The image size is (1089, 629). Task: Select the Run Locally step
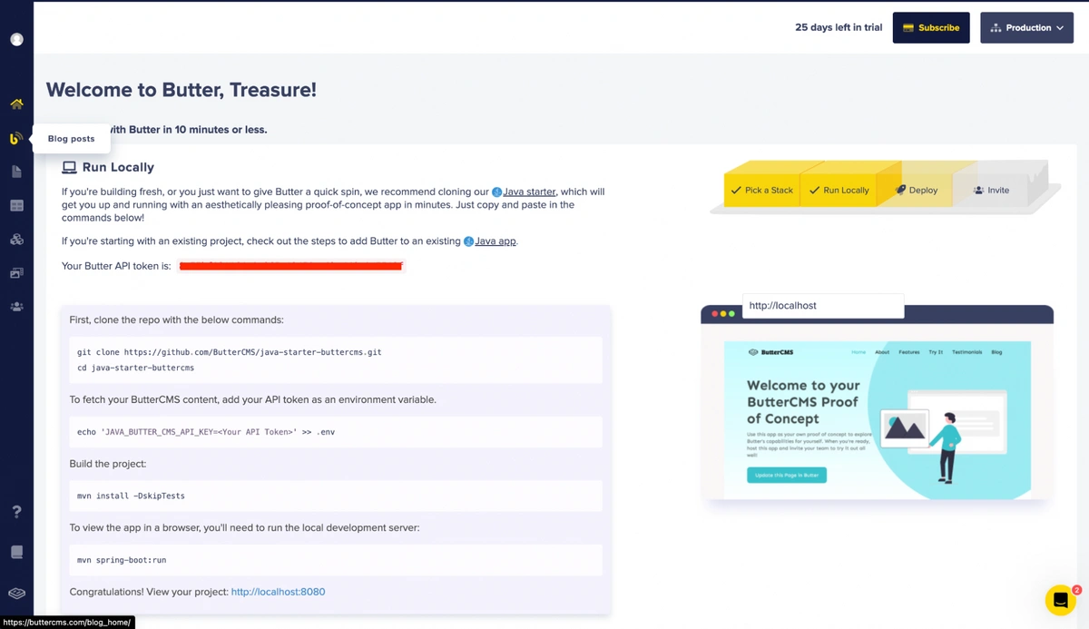coord(839,191)
